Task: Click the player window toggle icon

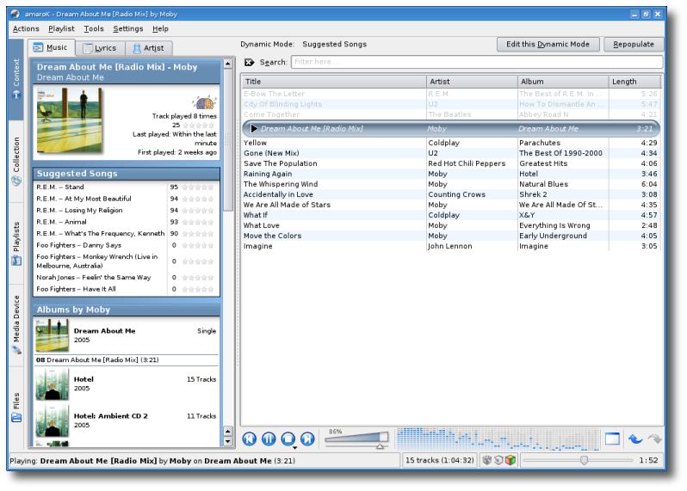Action: 612,439
